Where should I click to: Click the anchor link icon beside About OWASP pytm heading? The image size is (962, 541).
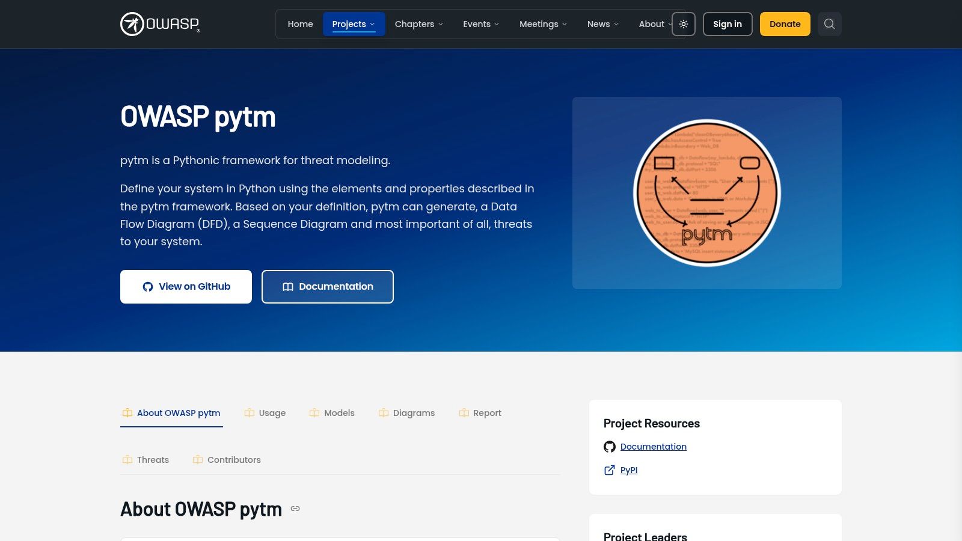295,509
